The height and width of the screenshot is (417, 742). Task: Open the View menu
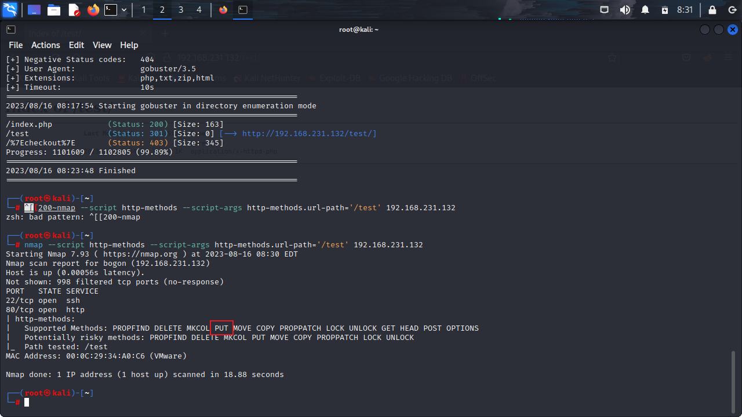click(102, 45)
